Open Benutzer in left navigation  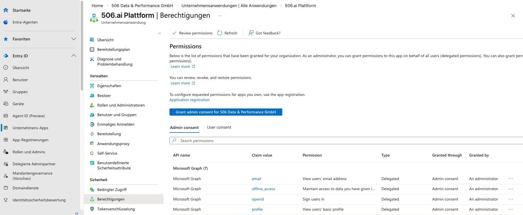point(20,80)
